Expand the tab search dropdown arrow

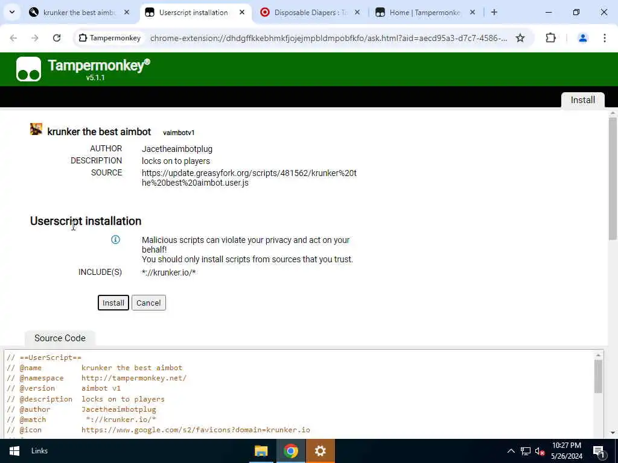click(x=12, y=12)
